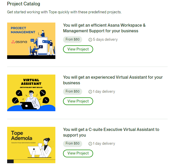View Project for Asana Workspace listing

pos(78,49)
